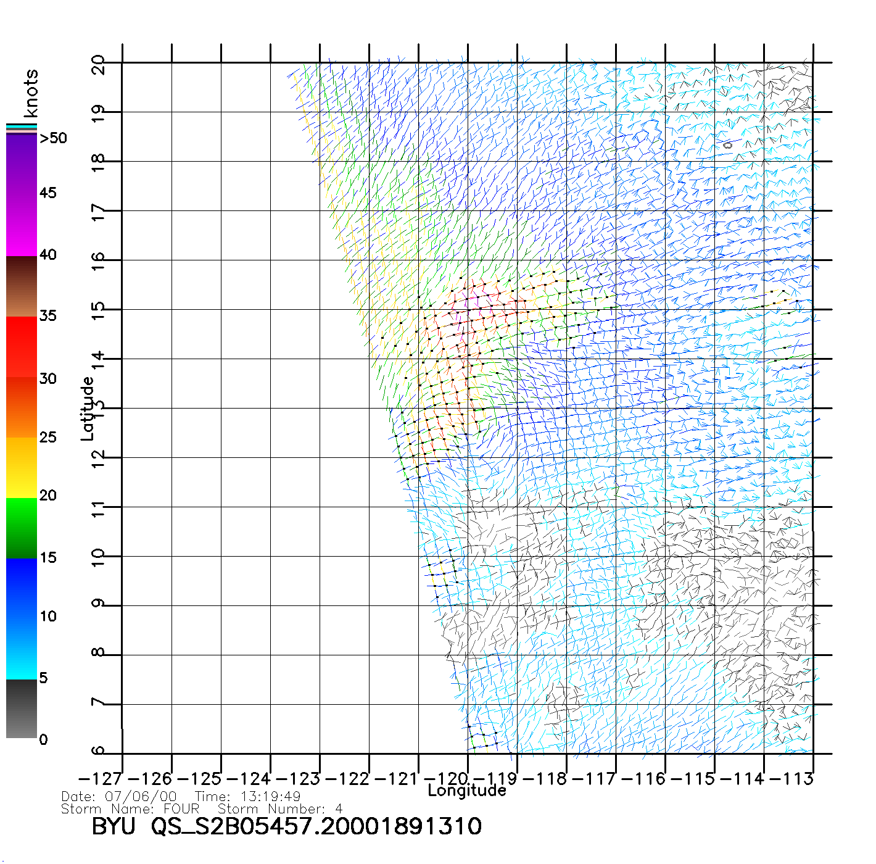
Task: Select the gray 0–5 knot legend band
Action: [22, 708]
